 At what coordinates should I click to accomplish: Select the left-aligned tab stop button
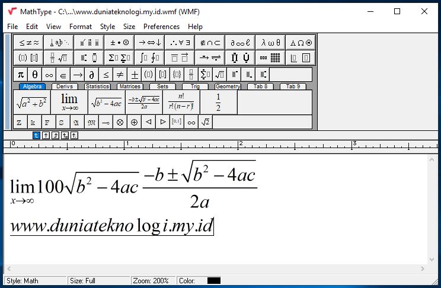(36, 136)
